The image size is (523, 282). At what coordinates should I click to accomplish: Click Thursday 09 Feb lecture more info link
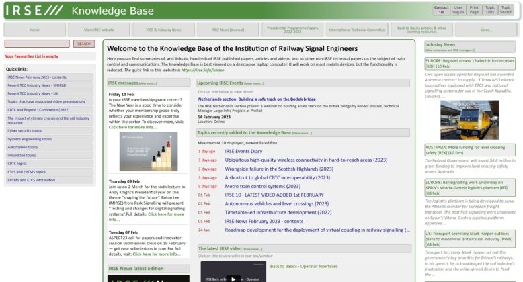(x=166, y=214)
